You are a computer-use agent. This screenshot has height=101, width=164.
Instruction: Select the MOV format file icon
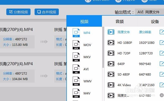click(76, 45)
